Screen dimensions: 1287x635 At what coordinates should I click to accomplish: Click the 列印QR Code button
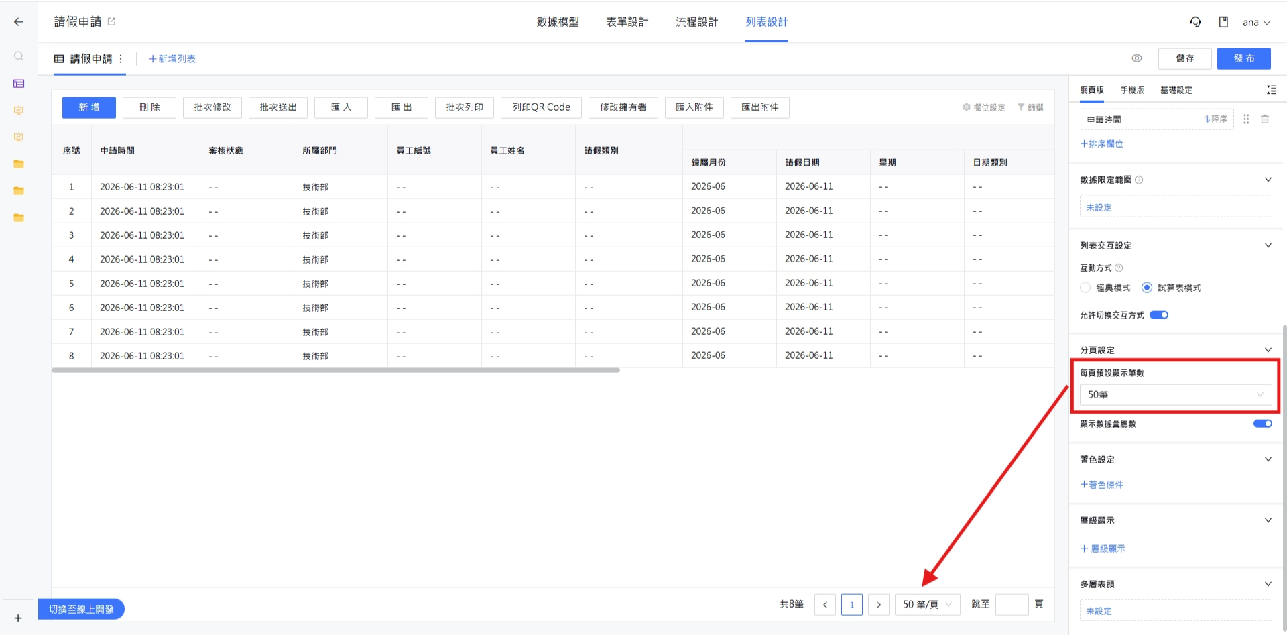pyautogui.click(x=542, y=107)
